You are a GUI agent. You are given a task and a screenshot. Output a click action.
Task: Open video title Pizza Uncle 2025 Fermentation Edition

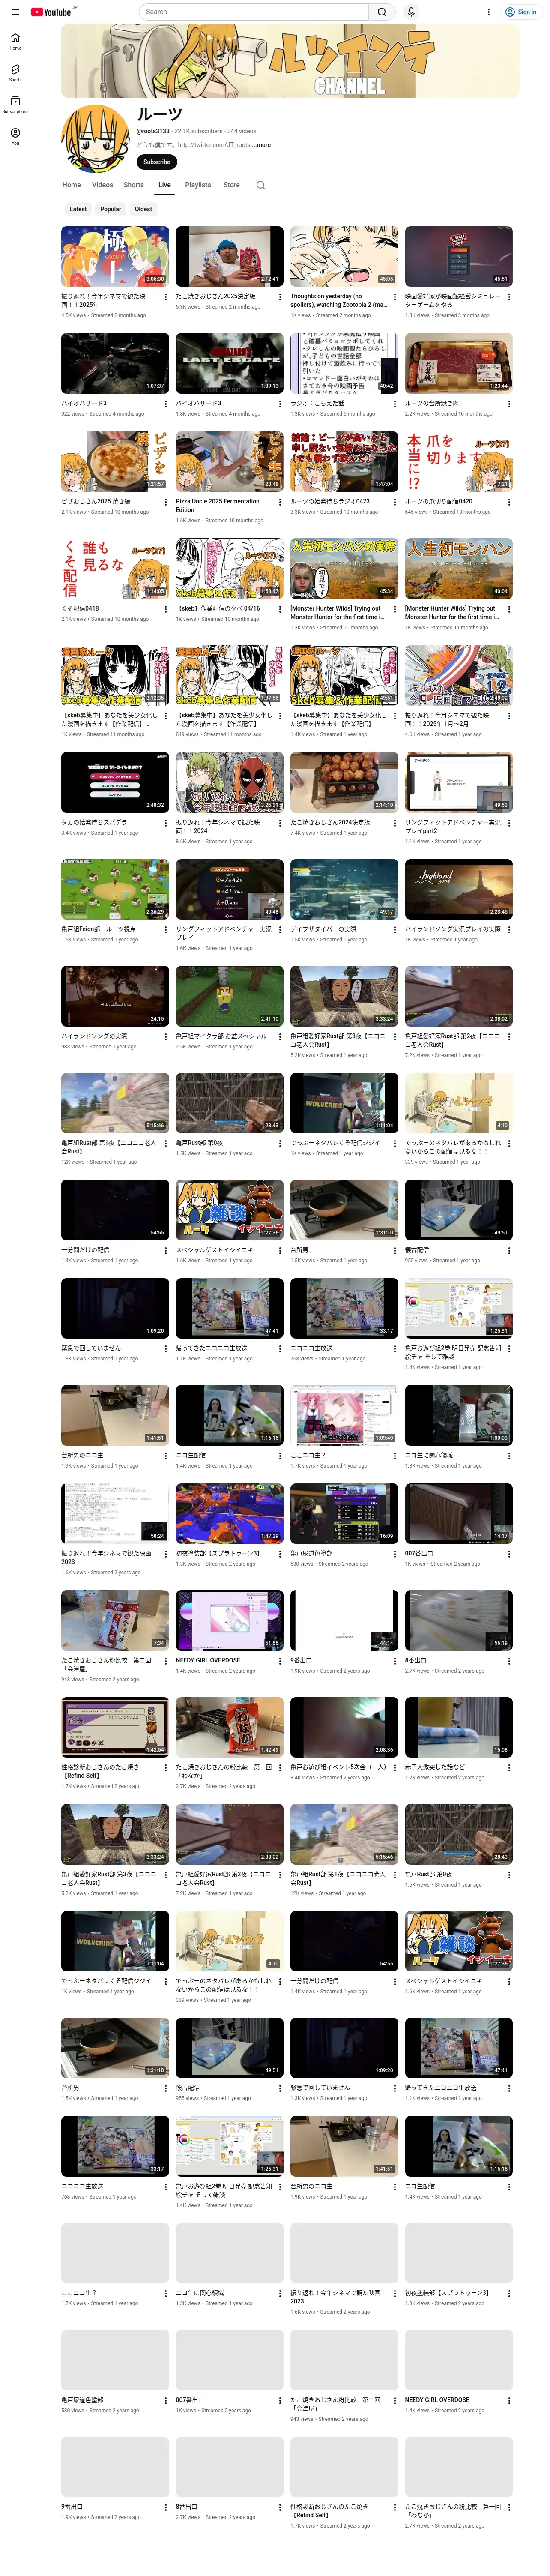pos(223,506)
